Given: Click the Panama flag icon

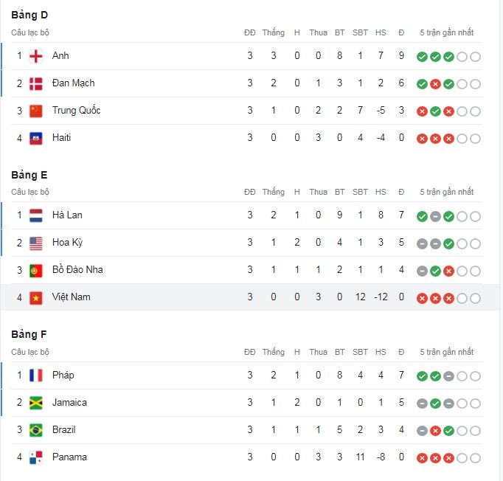Looking at the screenshot, I should coord(36,458).
